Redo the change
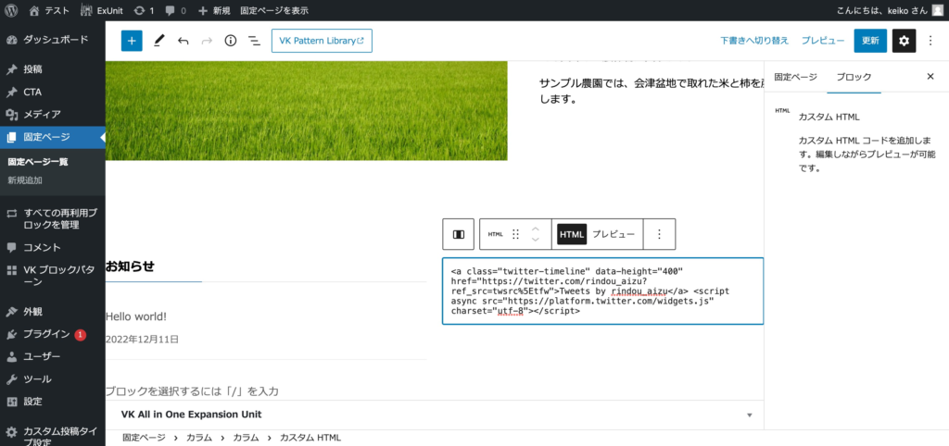Viewport: 949px width, 446px height. [207, 41]
